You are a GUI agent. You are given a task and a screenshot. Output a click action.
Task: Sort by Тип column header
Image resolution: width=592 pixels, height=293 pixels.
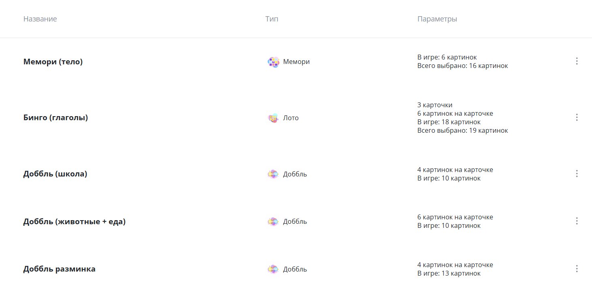click(272, 19)
